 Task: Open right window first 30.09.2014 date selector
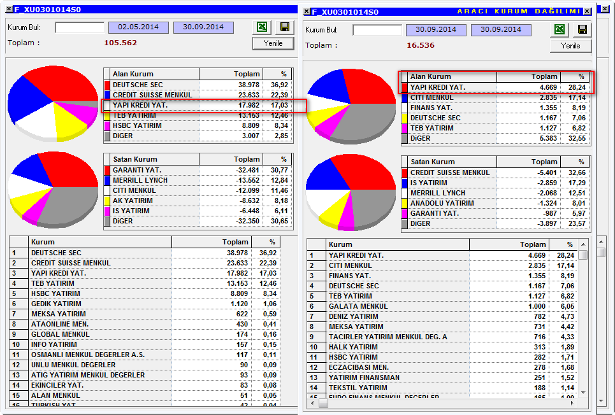click(436, 30)
